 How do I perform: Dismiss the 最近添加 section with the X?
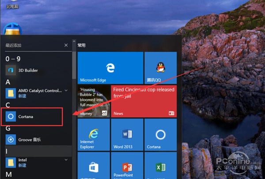pos(66,45)
